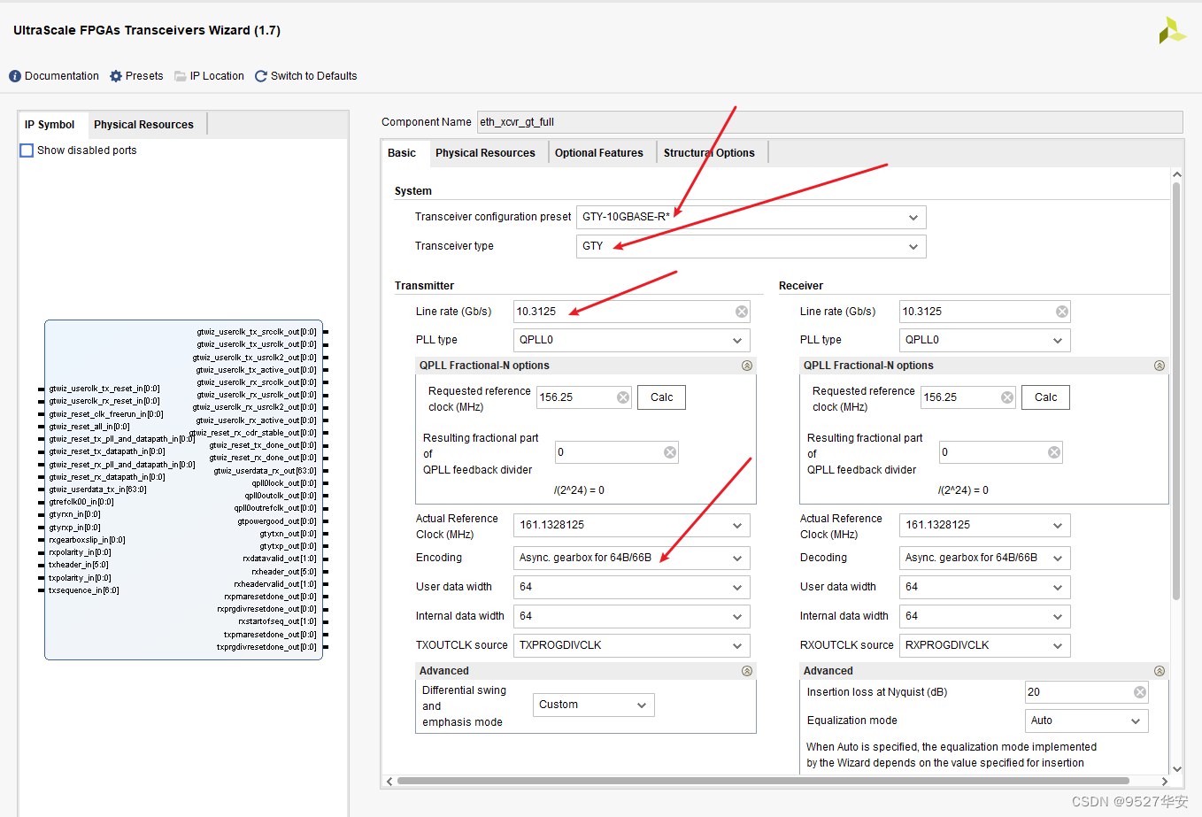Switch to Optional Features tab
This screenshot has width=1202, height=817.
pos(599,153)
